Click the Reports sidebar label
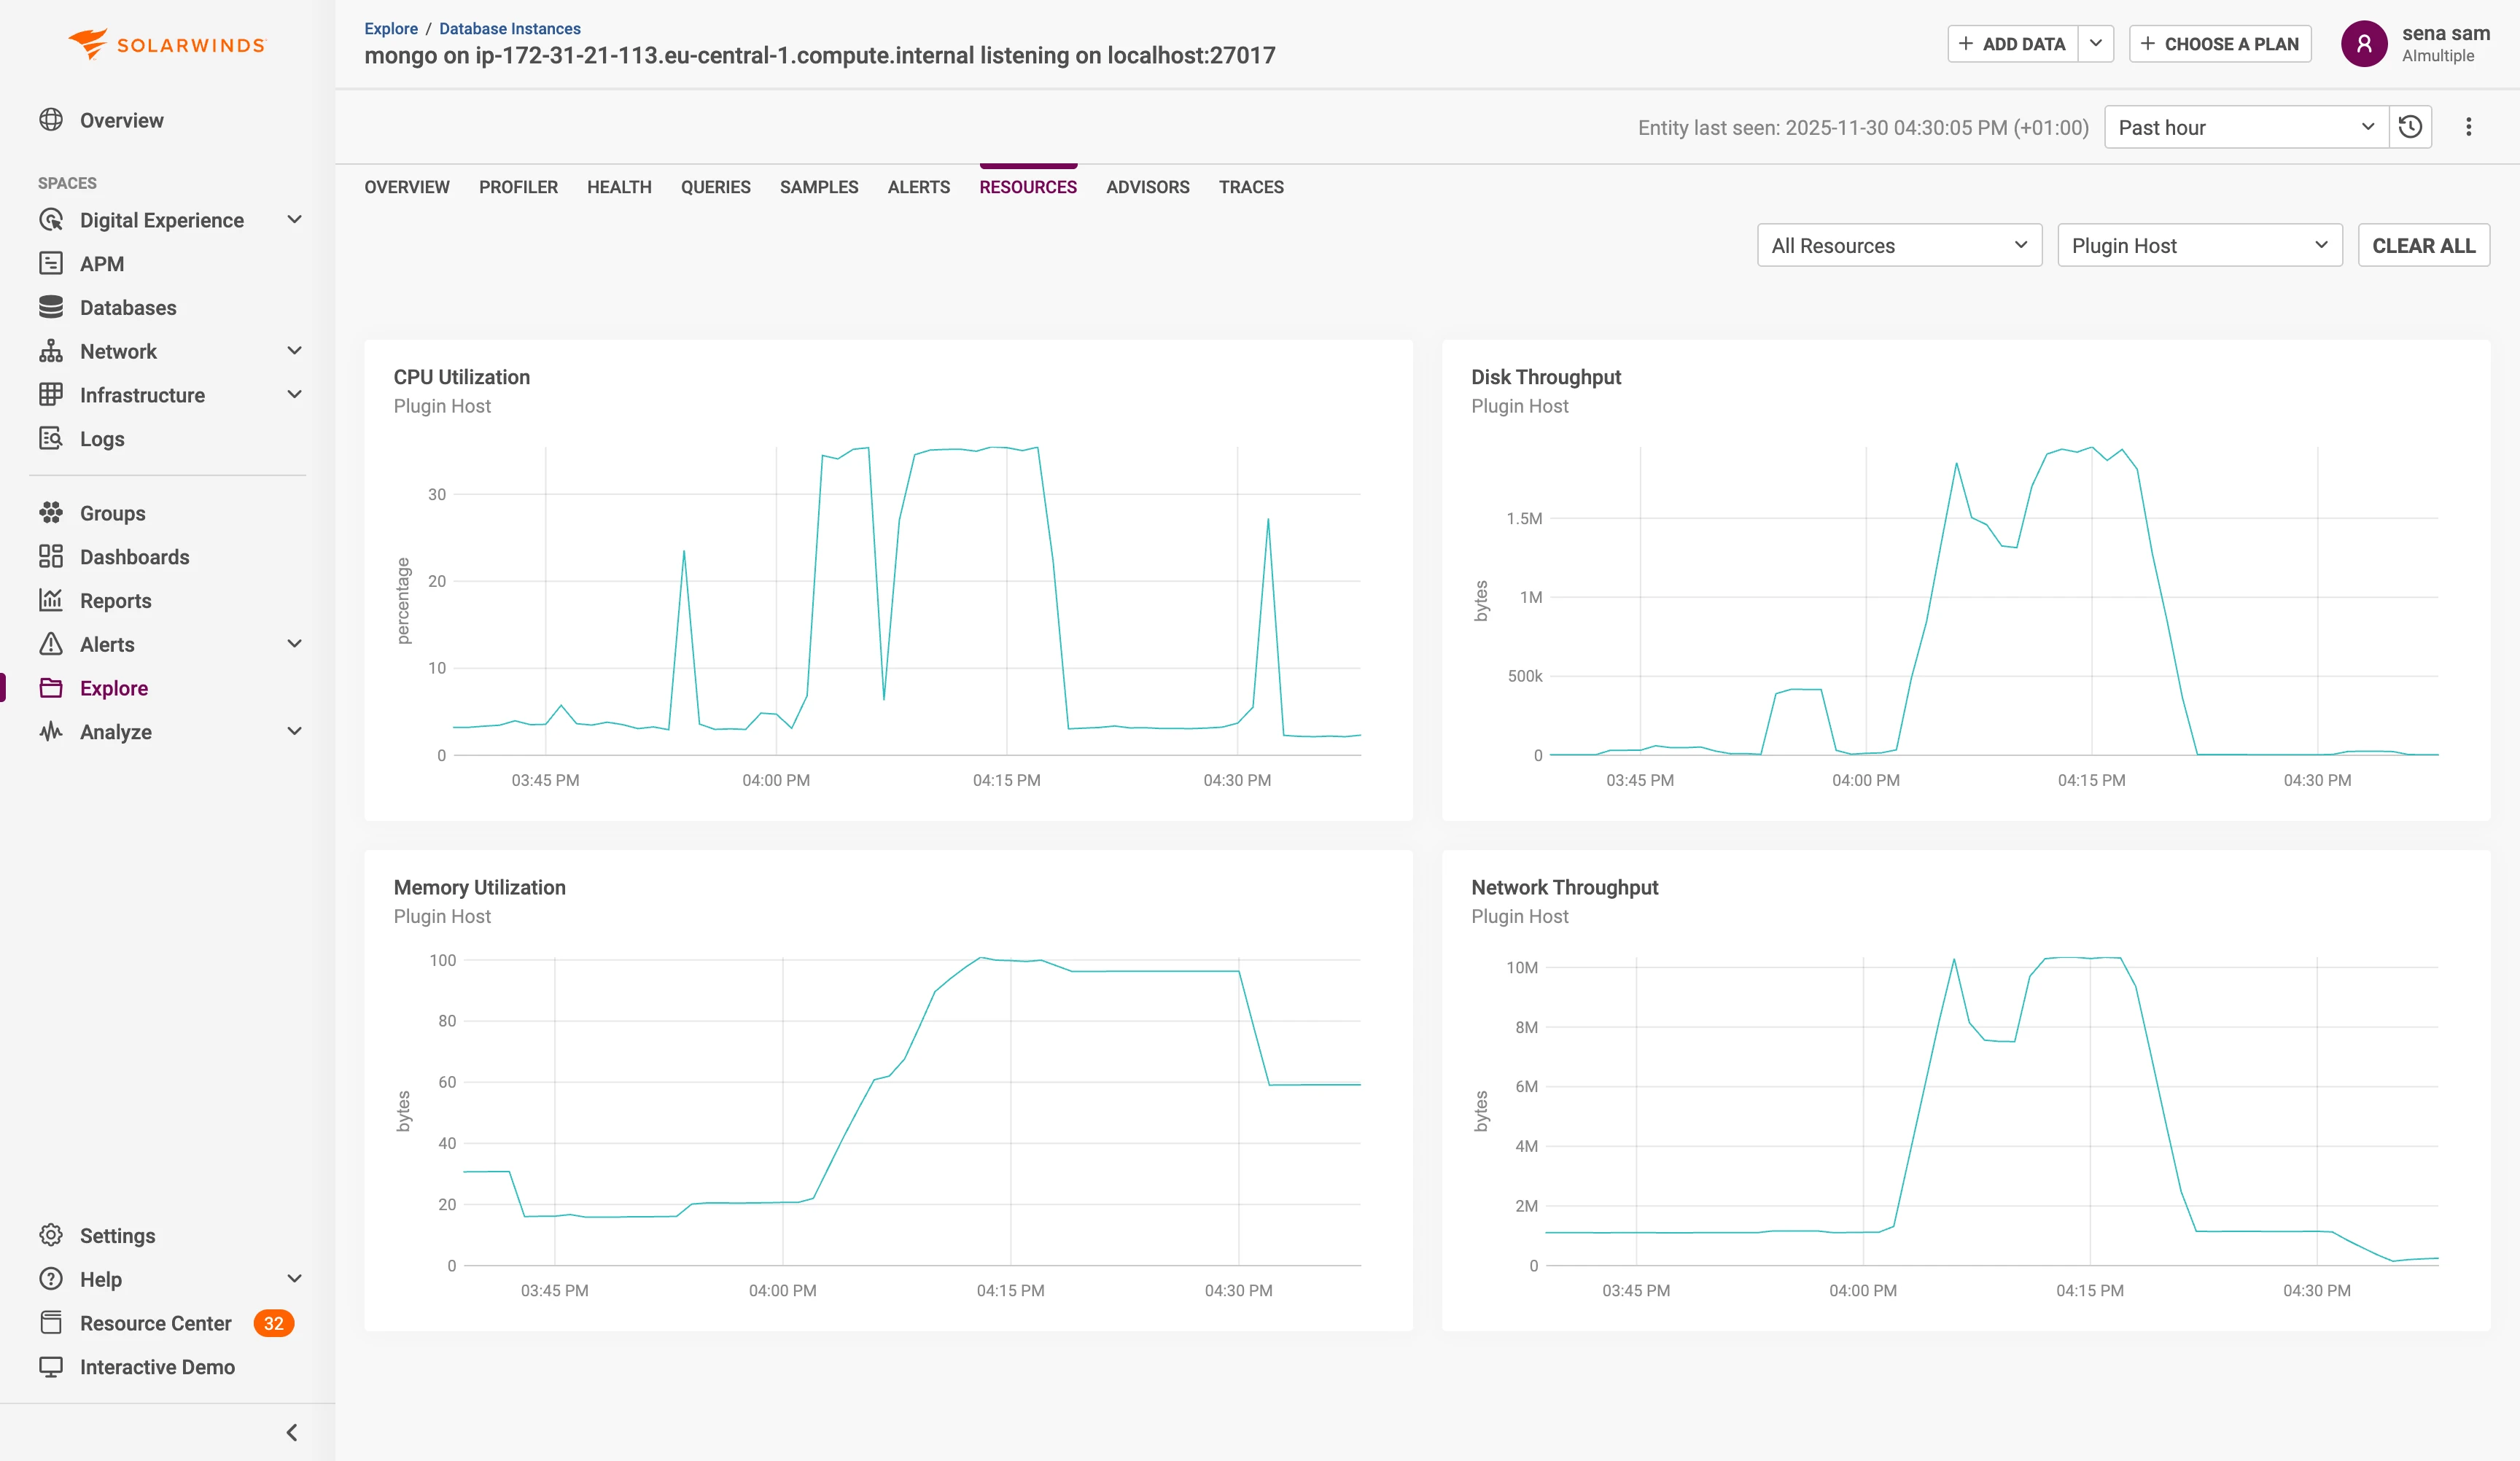The image size is (2520, 1461). click(x=115, y=600)
